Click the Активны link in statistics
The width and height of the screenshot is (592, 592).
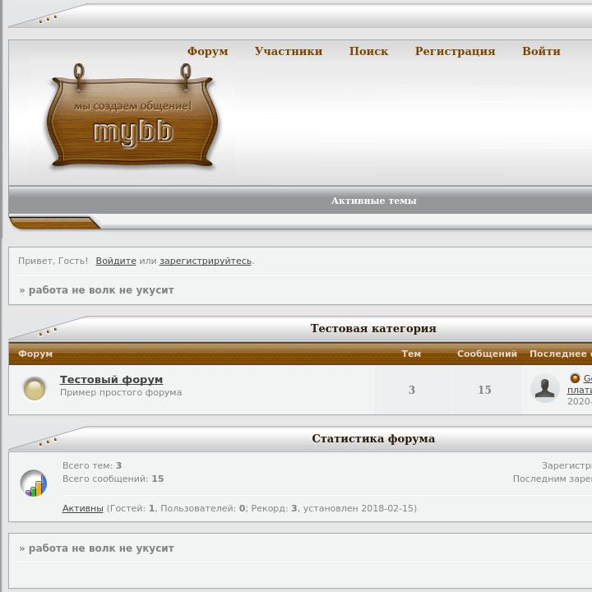coord(83,508)
